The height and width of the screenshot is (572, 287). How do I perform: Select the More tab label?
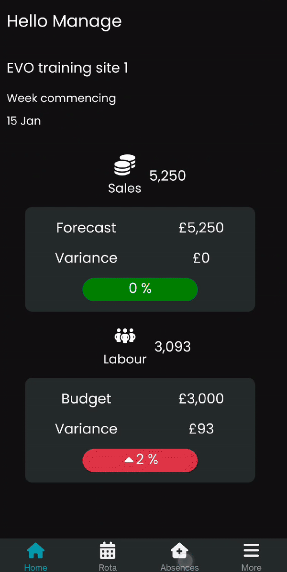point(251,567)
